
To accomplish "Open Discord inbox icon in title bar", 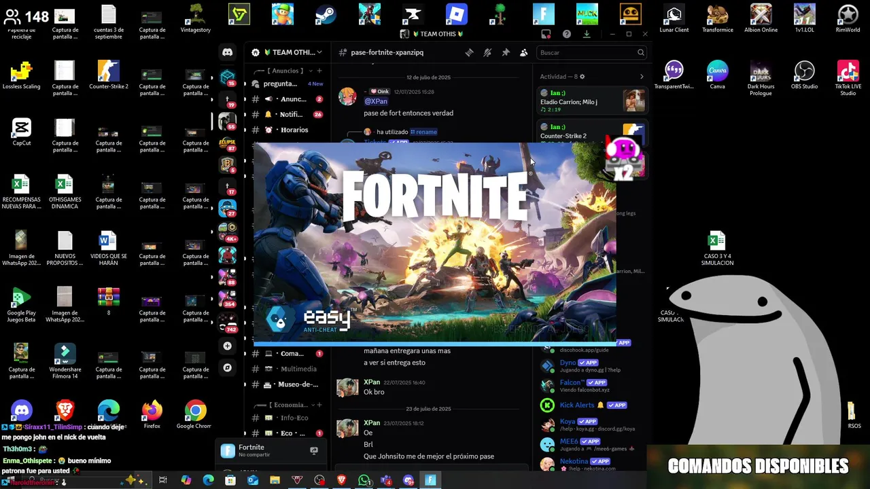I will tap(546, 34).
